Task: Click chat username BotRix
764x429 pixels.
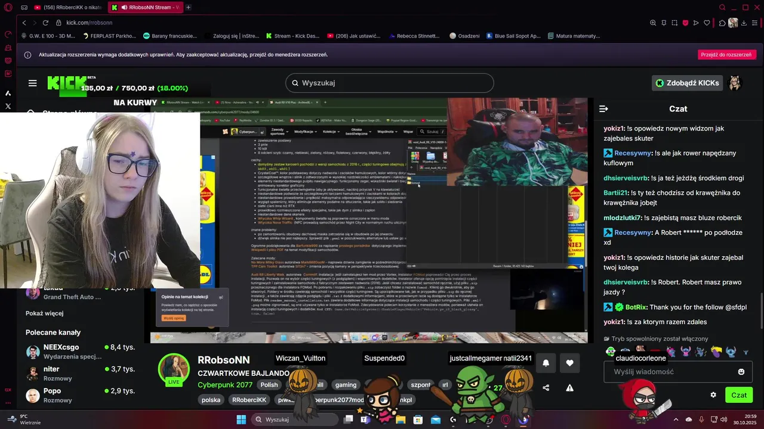Action: (x=636, y=307)
